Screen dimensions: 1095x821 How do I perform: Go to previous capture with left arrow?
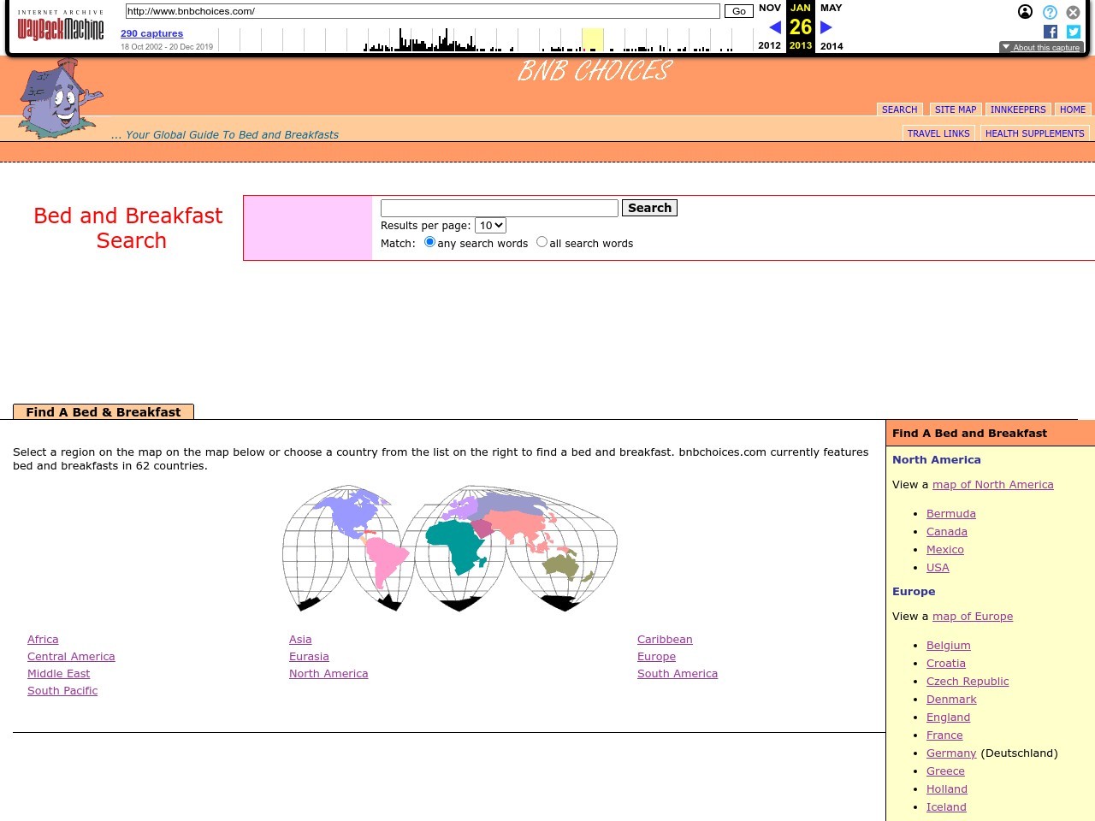click(x=775, y=27)
